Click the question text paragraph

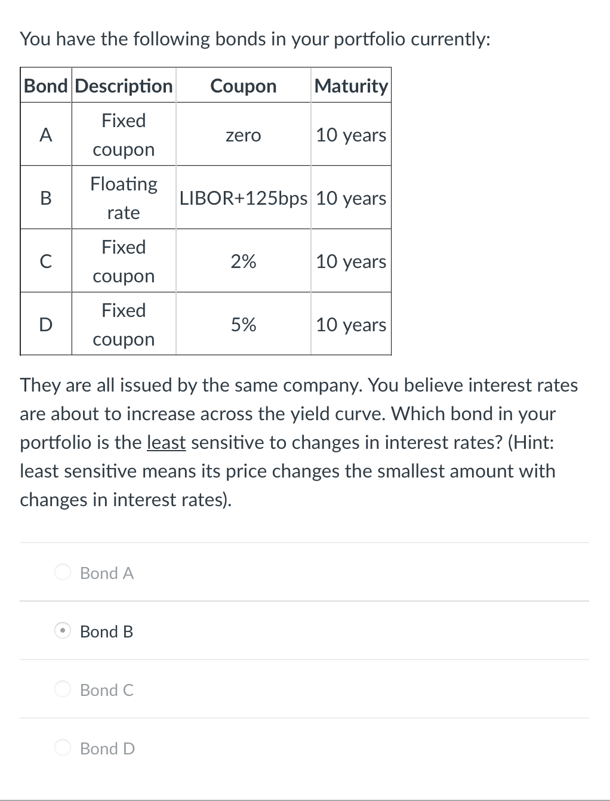(298, 442)
